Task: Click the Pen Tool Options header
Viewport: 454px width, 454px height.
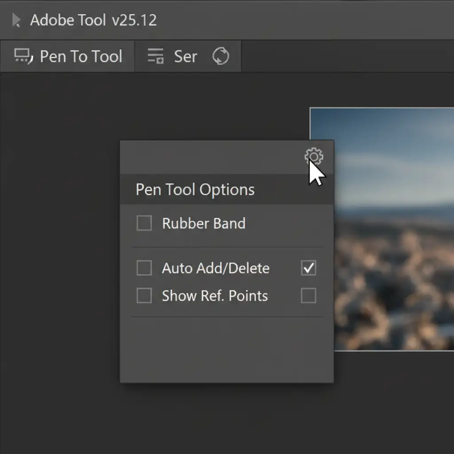Action: (x=195, y=190)
